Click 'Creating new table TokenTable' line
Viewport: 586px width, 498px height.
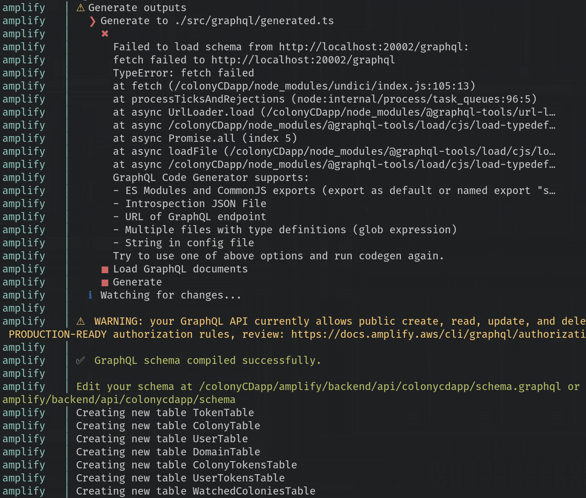tap(165, 413)
